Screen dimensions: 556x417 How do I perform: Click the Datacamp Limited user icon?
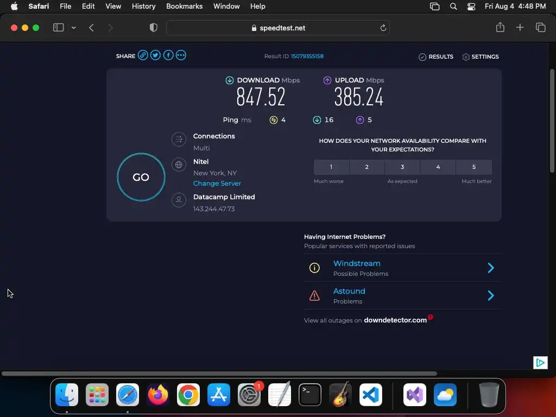click(x=179, y=200)
